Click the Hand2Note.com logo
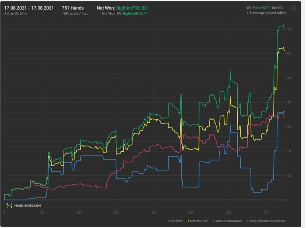Viewport: 307px width, 228px height. click(24, 206)
